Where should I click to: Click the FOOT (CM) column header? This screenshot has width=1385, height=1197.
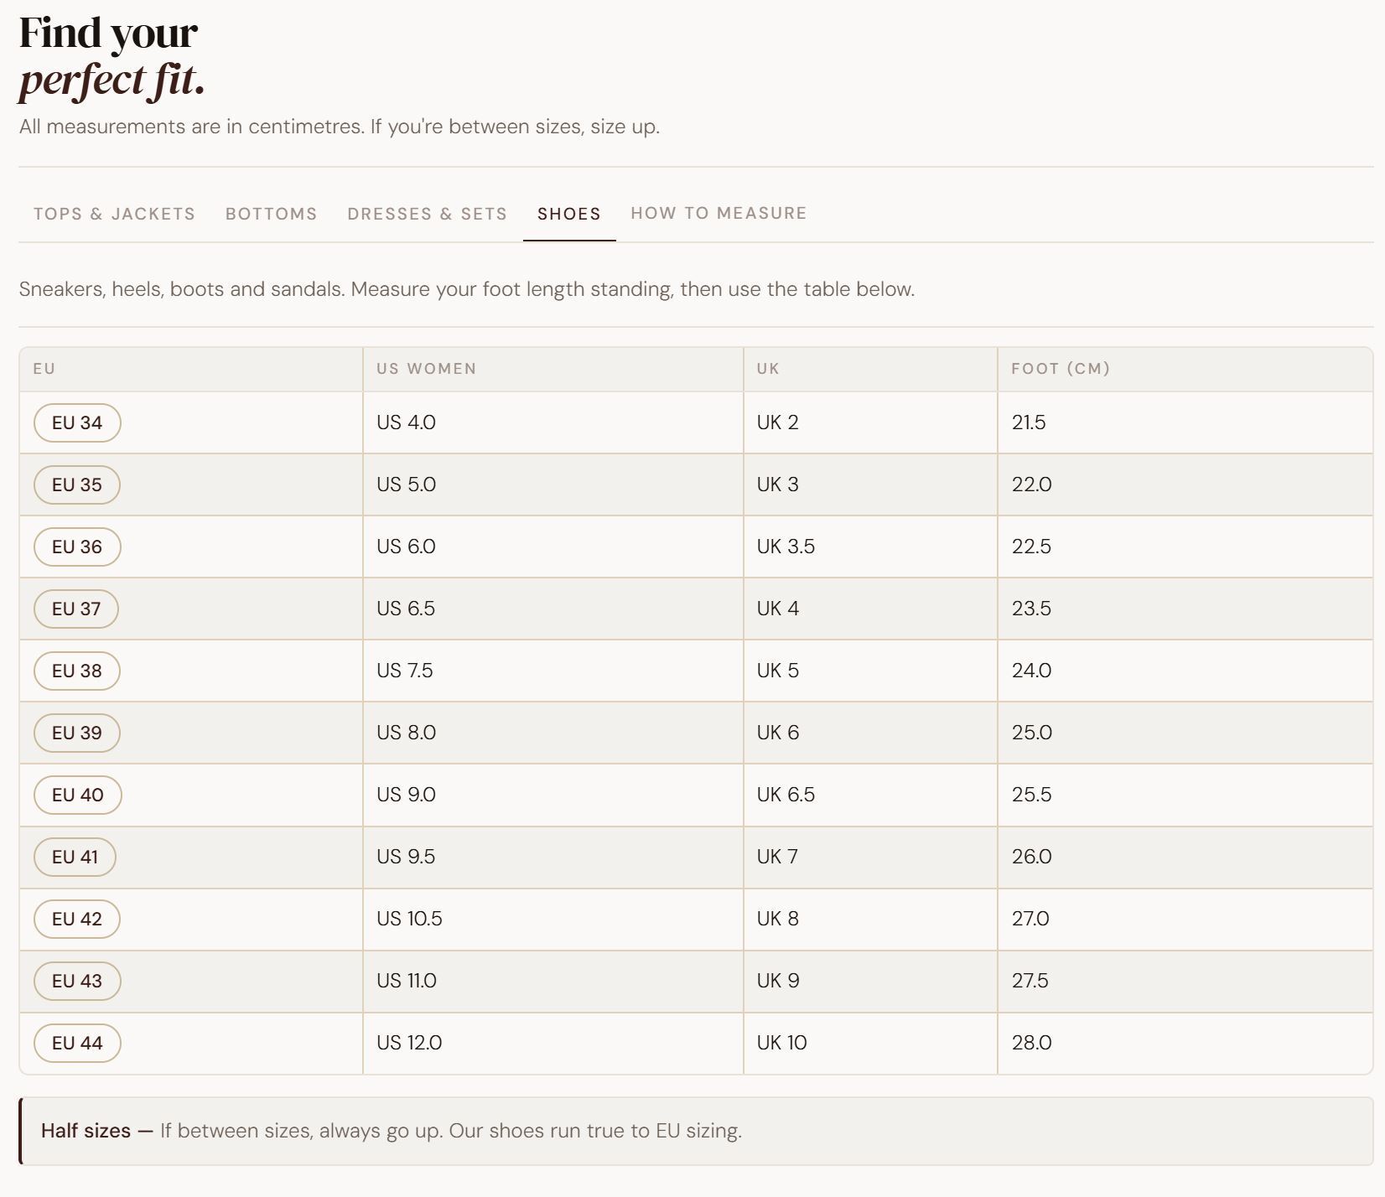1060,369
